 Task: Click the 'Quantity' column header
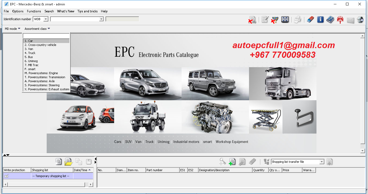260,170
